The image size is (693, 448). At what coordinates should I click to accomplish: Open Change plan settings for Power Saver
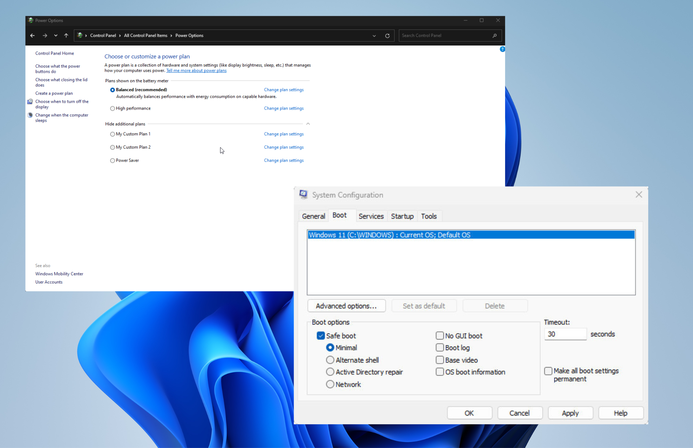point(283,160)
